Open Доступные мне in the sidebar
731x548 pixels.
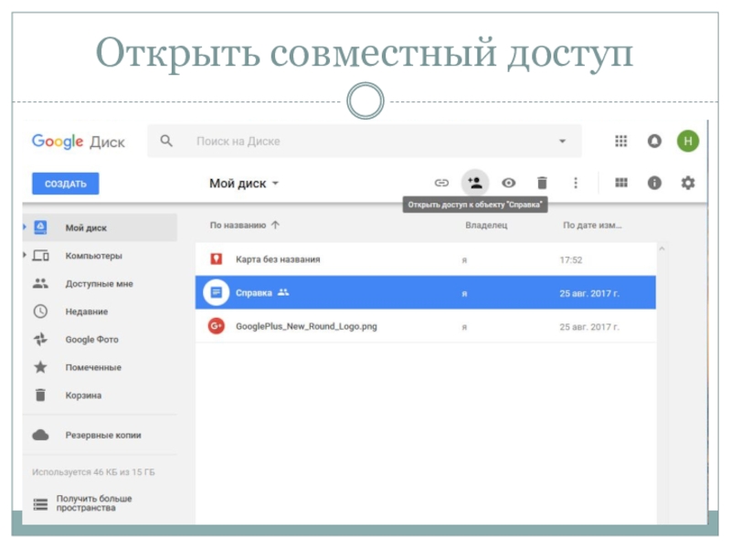click(x=100, y=283)
